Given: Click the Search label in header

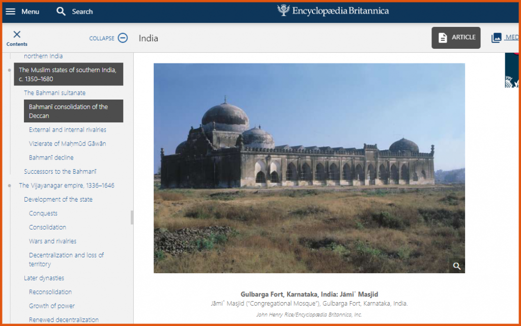Looking at the screenshot, I should click(x=82, y=12).
